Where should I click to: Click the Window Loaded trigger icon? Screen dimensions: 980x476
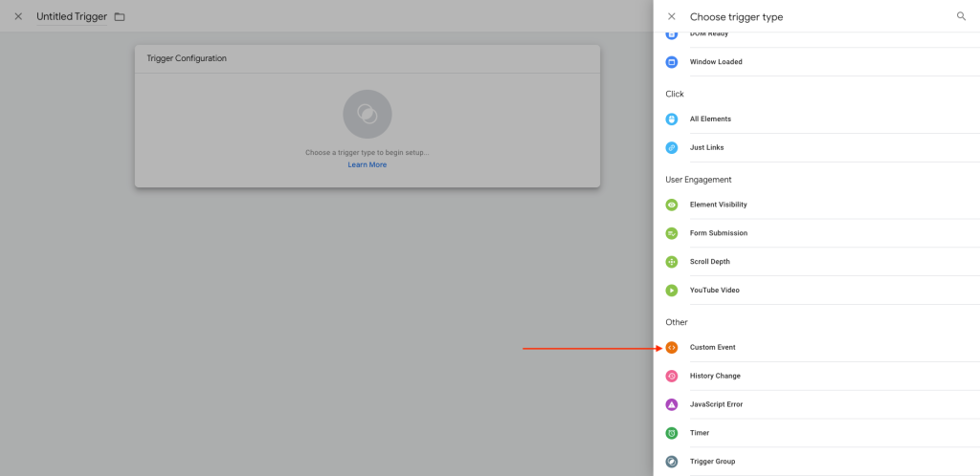tap(671, 62)
